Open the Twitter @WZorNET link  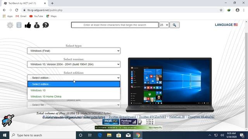153,117
